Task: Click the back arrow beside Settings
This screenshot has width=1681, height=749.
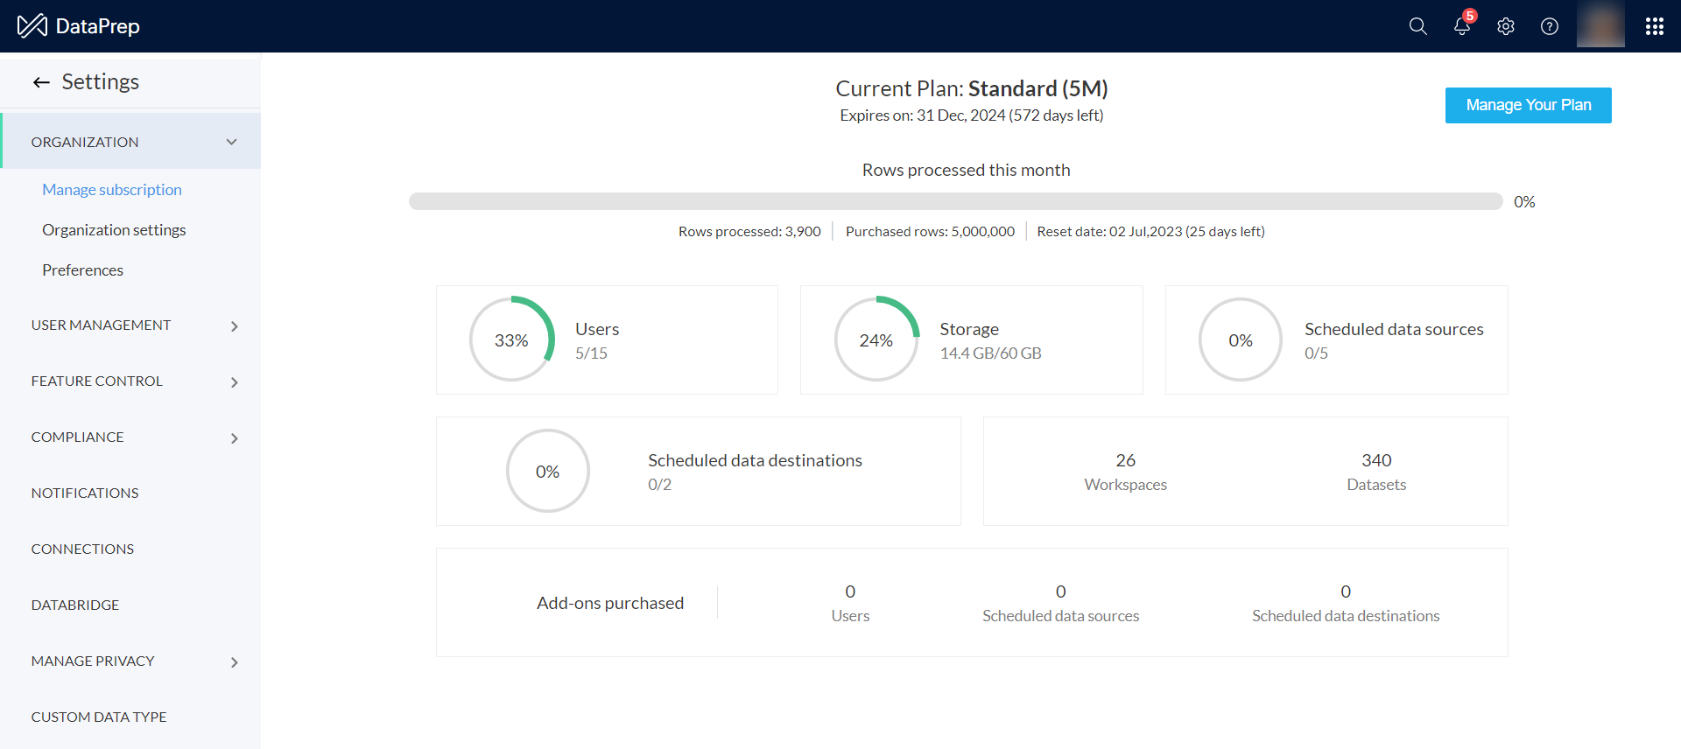Action: 41,82
